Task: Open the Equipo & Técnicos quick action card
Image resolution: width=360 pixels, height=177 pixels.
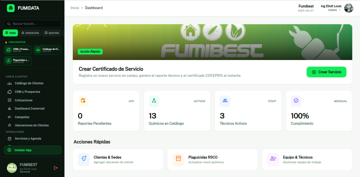Action: click(x=307, y=160)
